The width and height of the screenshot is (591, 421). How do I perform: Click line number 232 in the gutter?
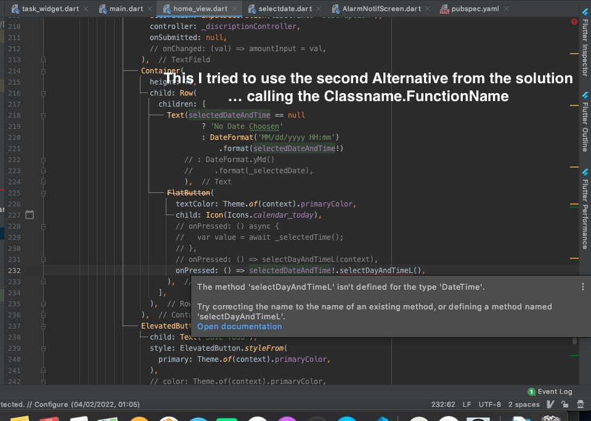click(x=14, y=271)
